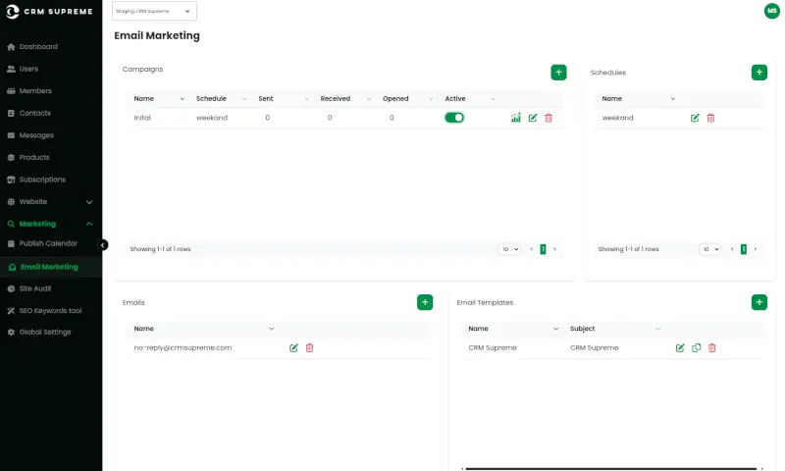Open Email Templates Name column arrow
Viewport: 785px width, 471px height.
click(x=555, y=329)
